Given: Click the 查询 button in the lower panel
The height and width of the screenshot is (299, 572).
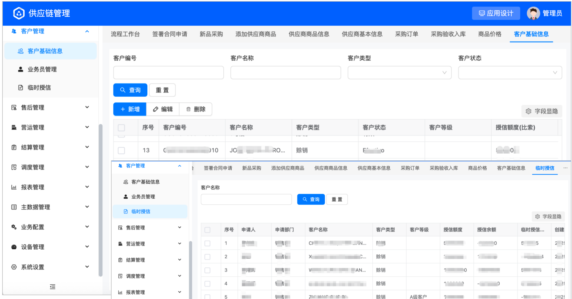Looking at the screenshot, I should [311, 199].
